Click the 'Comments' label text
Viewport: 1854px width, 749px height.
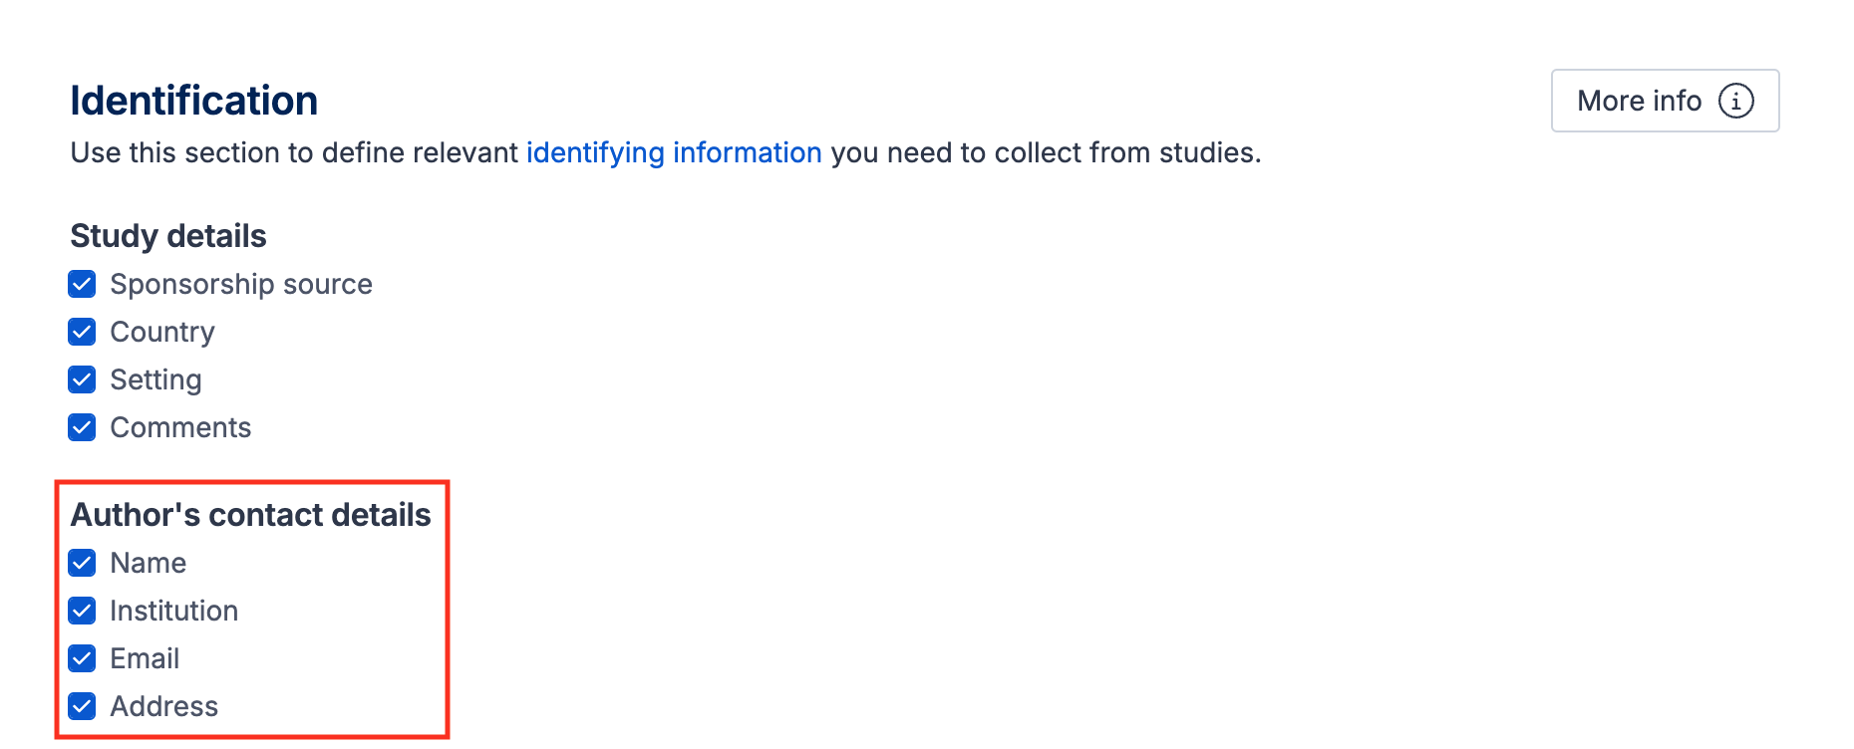coord(180,427)
